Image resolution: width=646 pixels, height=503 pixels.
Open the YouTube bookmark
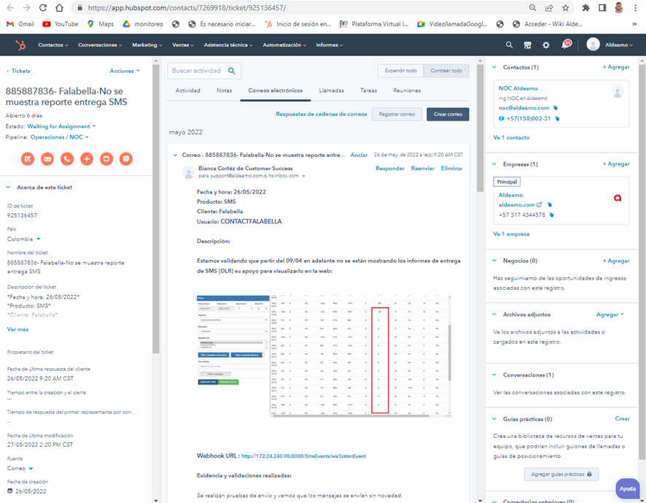(x=60, y=24)
